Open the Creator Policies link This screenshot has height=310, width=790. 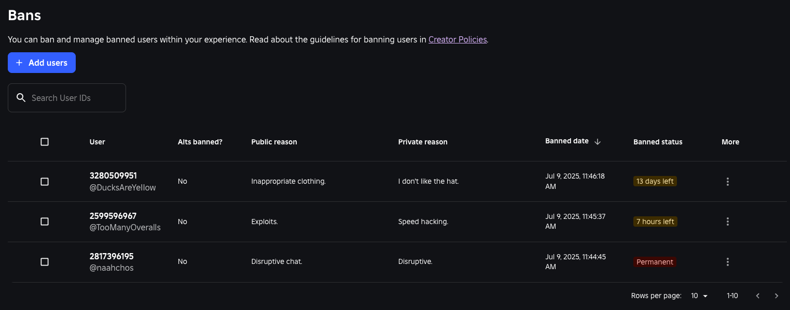pyautogui.click(x=458, y=39)
